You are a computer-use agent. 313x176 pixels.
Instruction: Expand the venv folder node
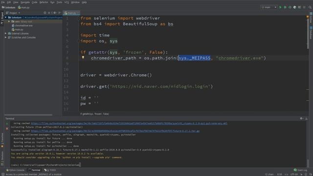pyautogui.click(x=9, y=22)
